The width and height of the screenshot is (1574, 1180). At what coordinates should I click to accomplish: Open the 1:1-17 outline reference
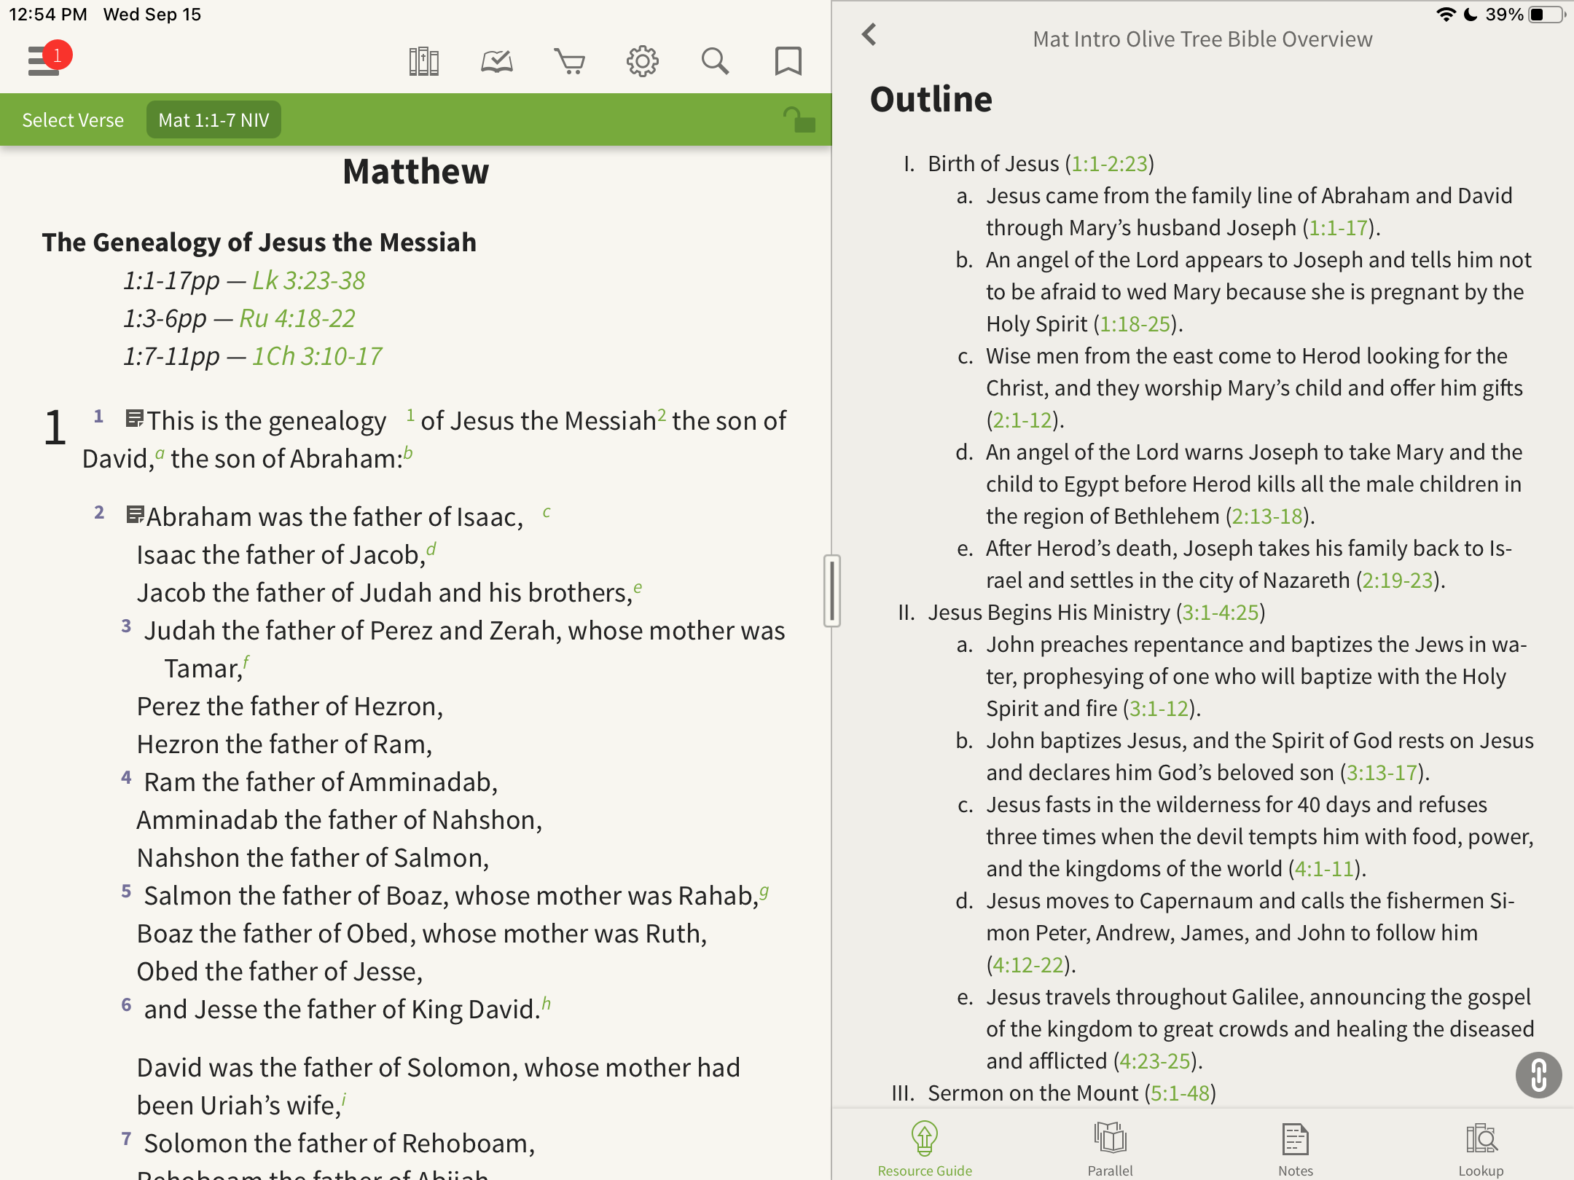click(x=1338, y=228)
